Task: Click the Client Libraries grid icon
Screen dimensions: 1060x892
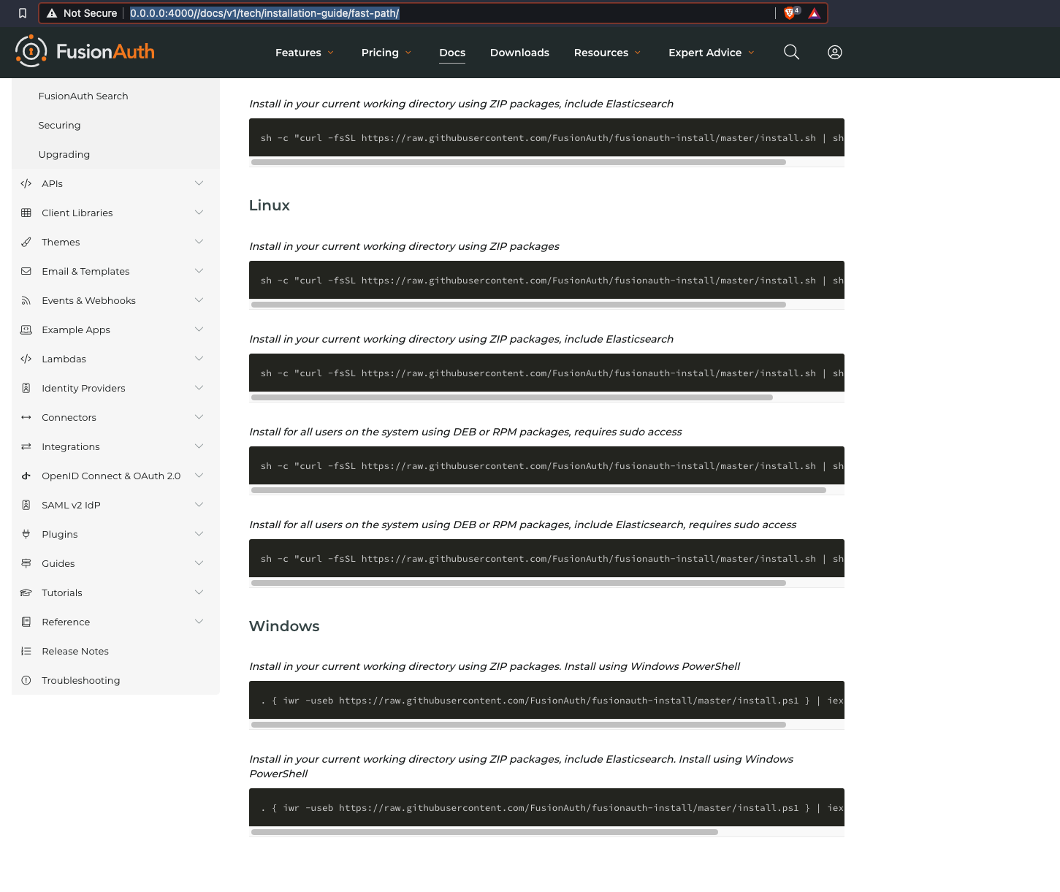Action: tap(26, 213)
